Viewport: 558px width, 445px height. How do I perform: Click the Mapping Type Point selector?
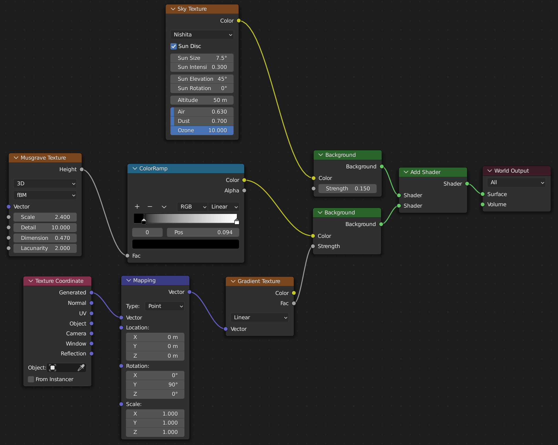[165, 306]
